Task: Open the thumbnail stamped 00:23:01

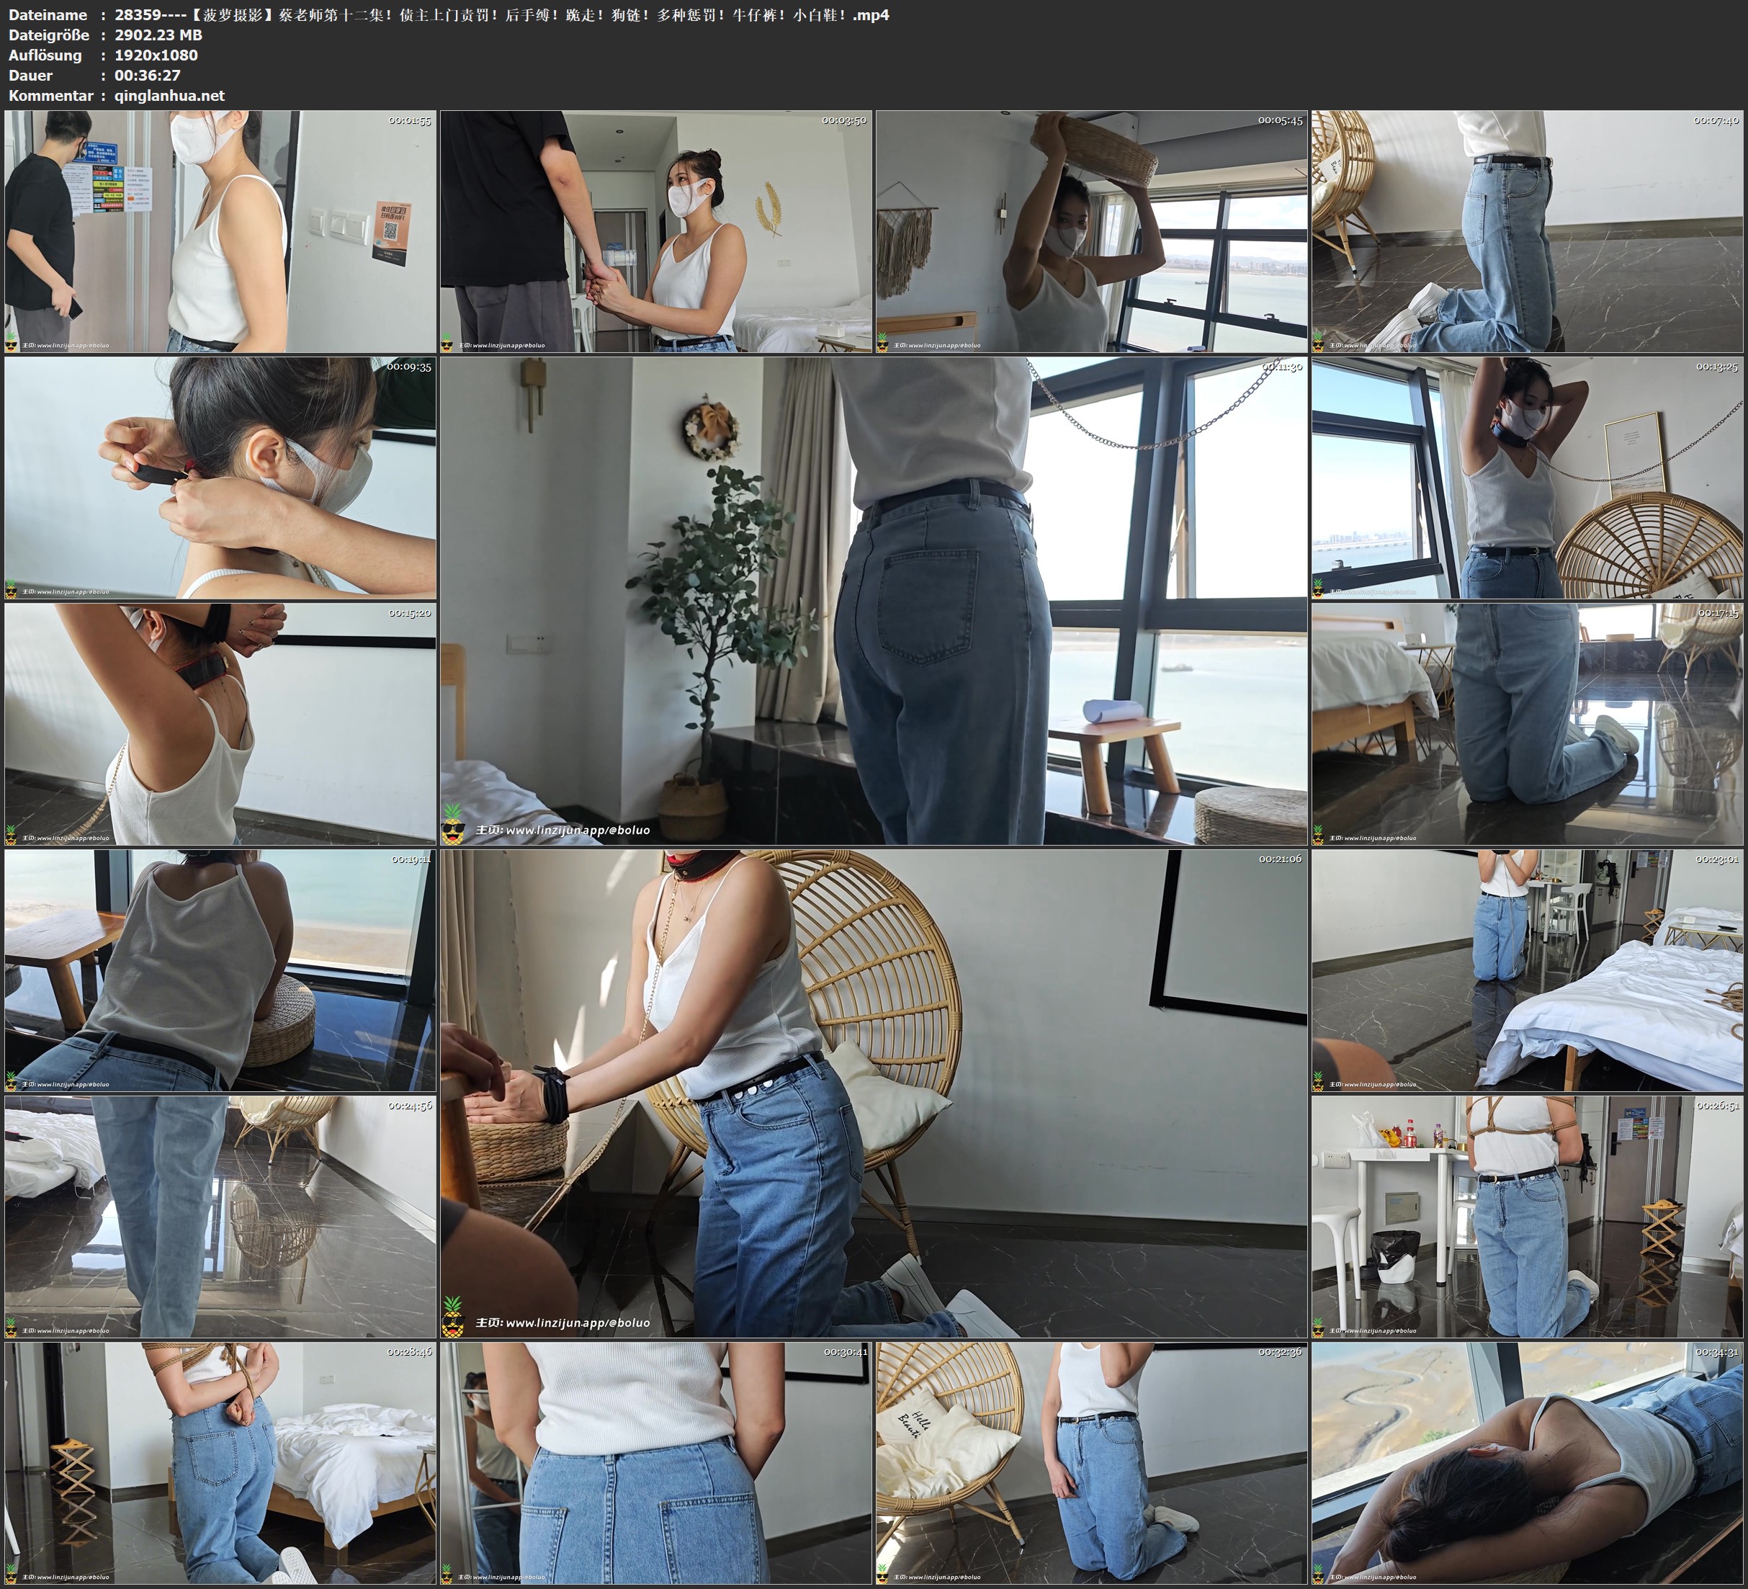Action: [1527, 970]
